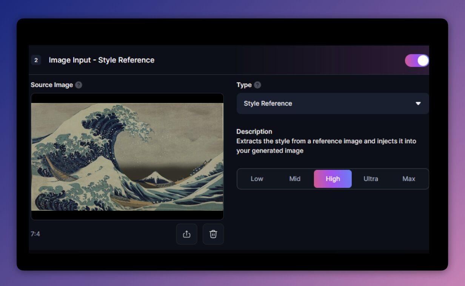Upload a new source image

tap(186, 234)
